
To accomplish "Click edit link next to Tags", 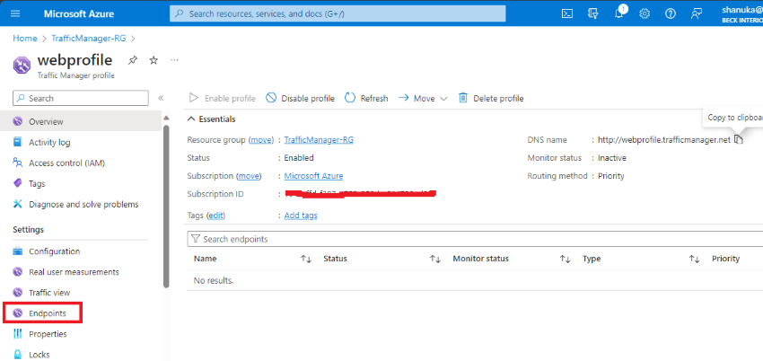I will pyautogui.click(x=216, y=215).
